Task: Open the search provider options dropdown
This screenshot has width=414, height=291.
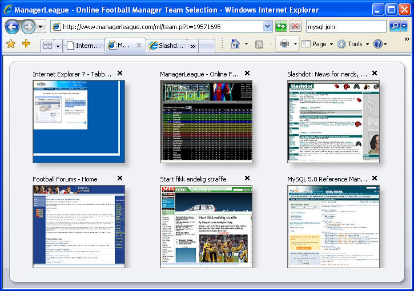Action: (404, 26)
